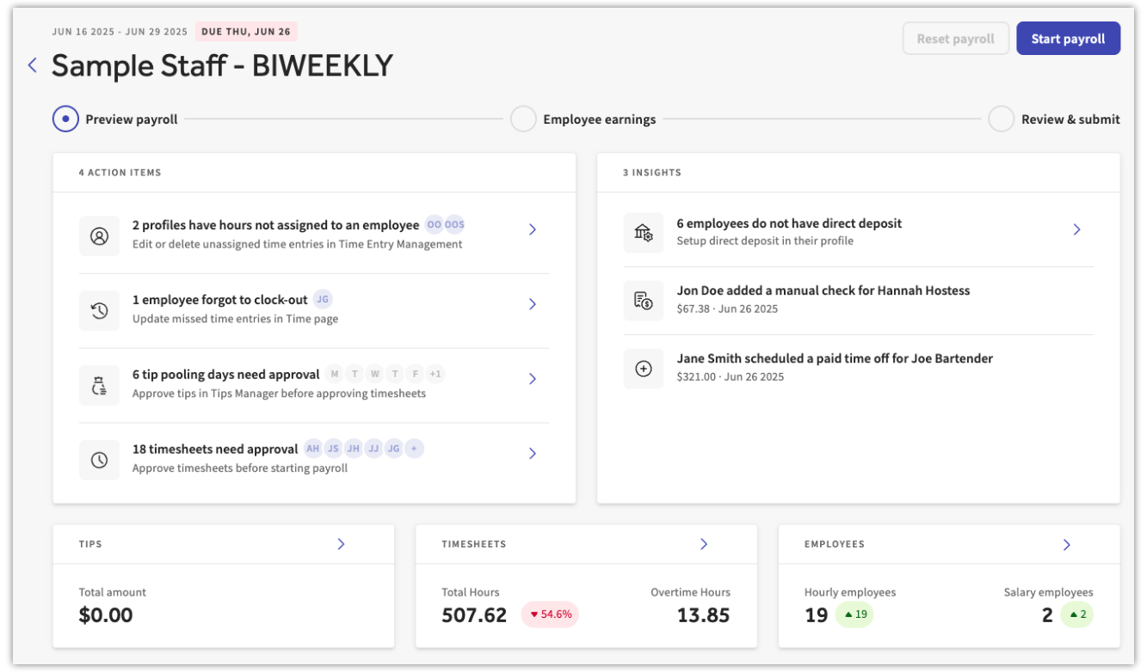Image resolution: width=1147 pixels, height=672 pixels.
Task: Click the JG avatar chip on forgot clock-out row
Action: tap(323, 299)
